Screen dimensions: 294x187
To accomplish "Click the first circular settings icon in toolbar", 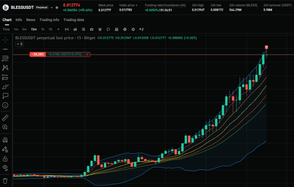I will point(125,29).
